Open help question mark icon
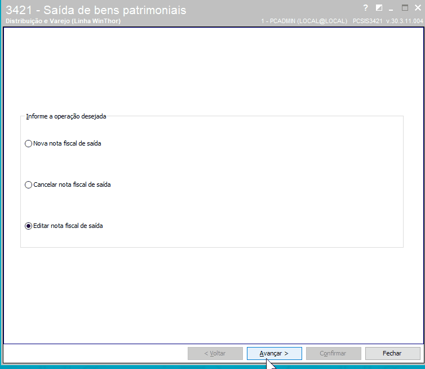 point(366,8)
